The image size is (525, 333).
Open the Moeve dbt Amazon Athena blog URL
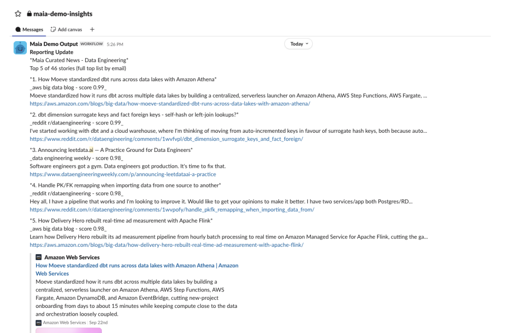(x=170, y=104)
